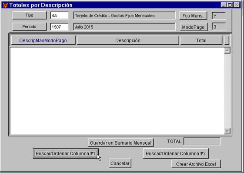Click Buscar/Ordenar Columna #1 button
This screenshot has height=173, width=244.
(66, 153)
